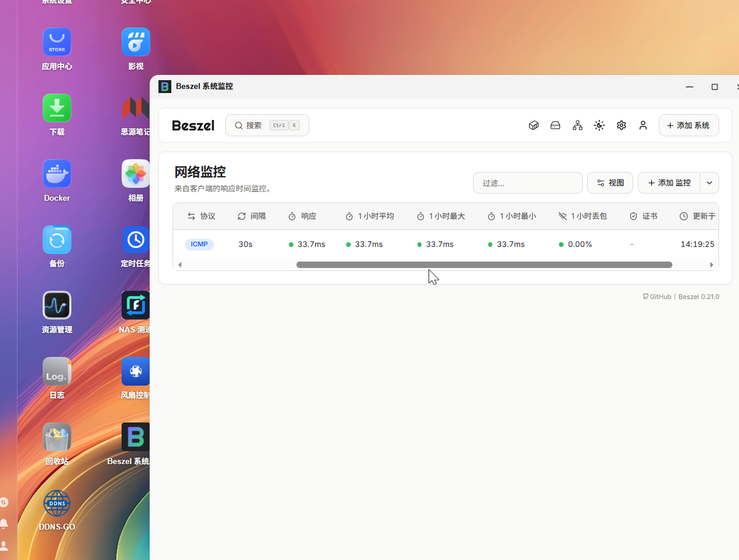Click the 14:19:25 update time cell

(697, 244)
